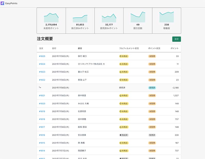Image resolution: width=205 pixels, height=159 pixels.
Task: Click the 発送済 badge for order #1816
Action: [x=124, y=135]
